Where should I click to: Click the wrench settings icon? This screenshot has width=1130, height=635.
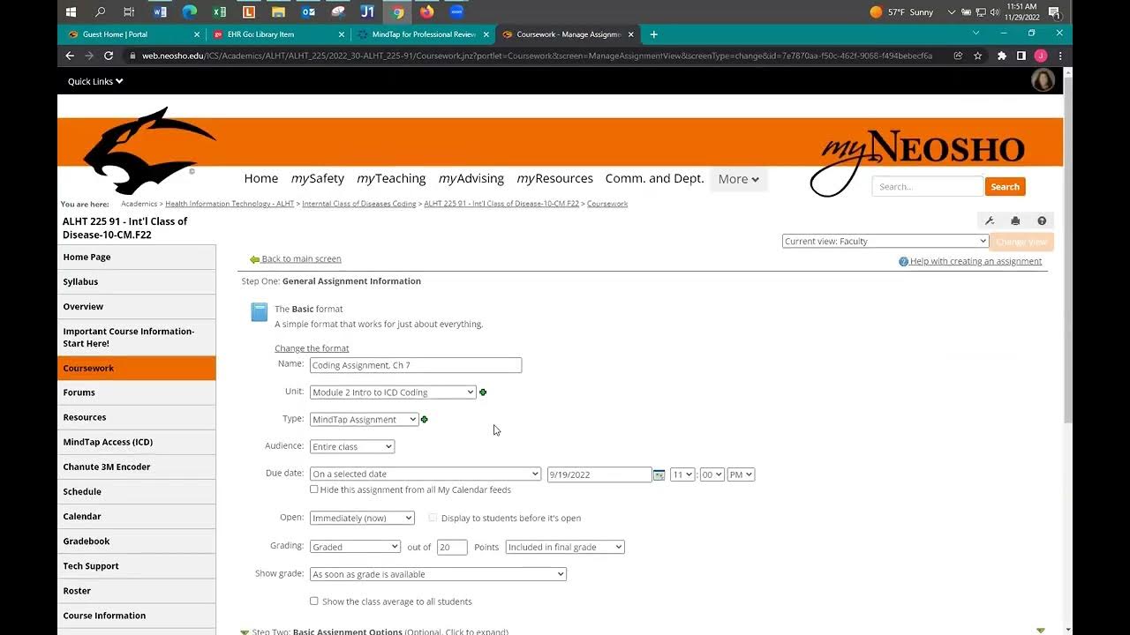pyautogui.click(x=990, y=221)
